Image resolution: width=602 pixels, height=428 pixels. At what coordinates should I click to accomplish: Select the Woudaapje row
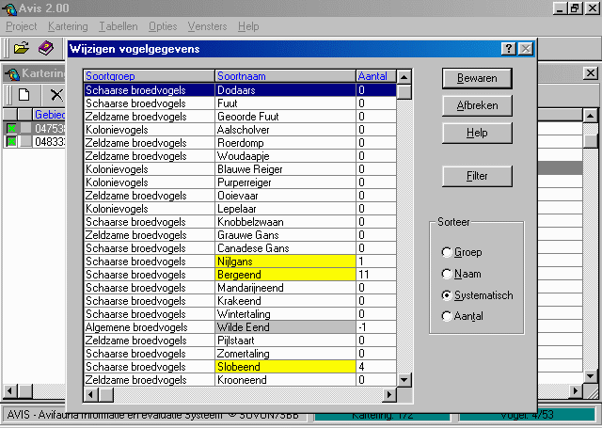(x=240, y=156)
